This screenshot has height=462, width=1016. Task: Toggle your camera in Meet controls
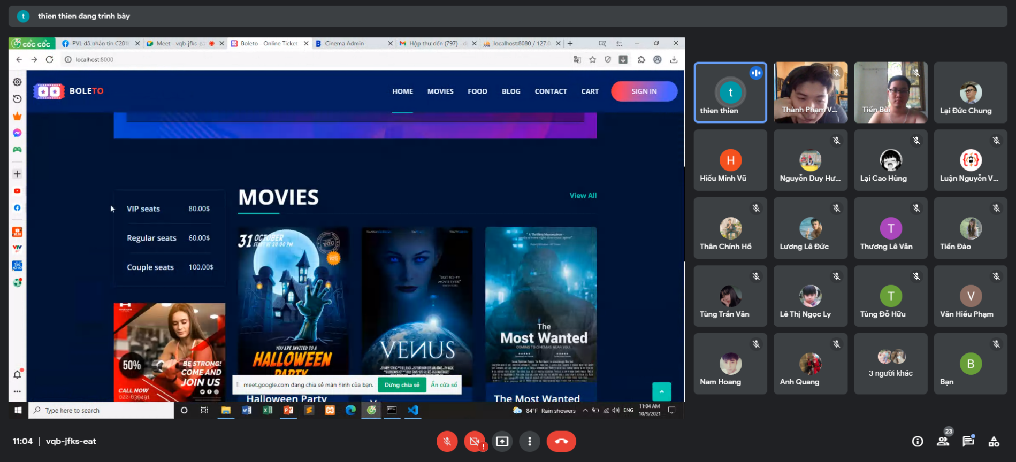click(x=475, y=441)
